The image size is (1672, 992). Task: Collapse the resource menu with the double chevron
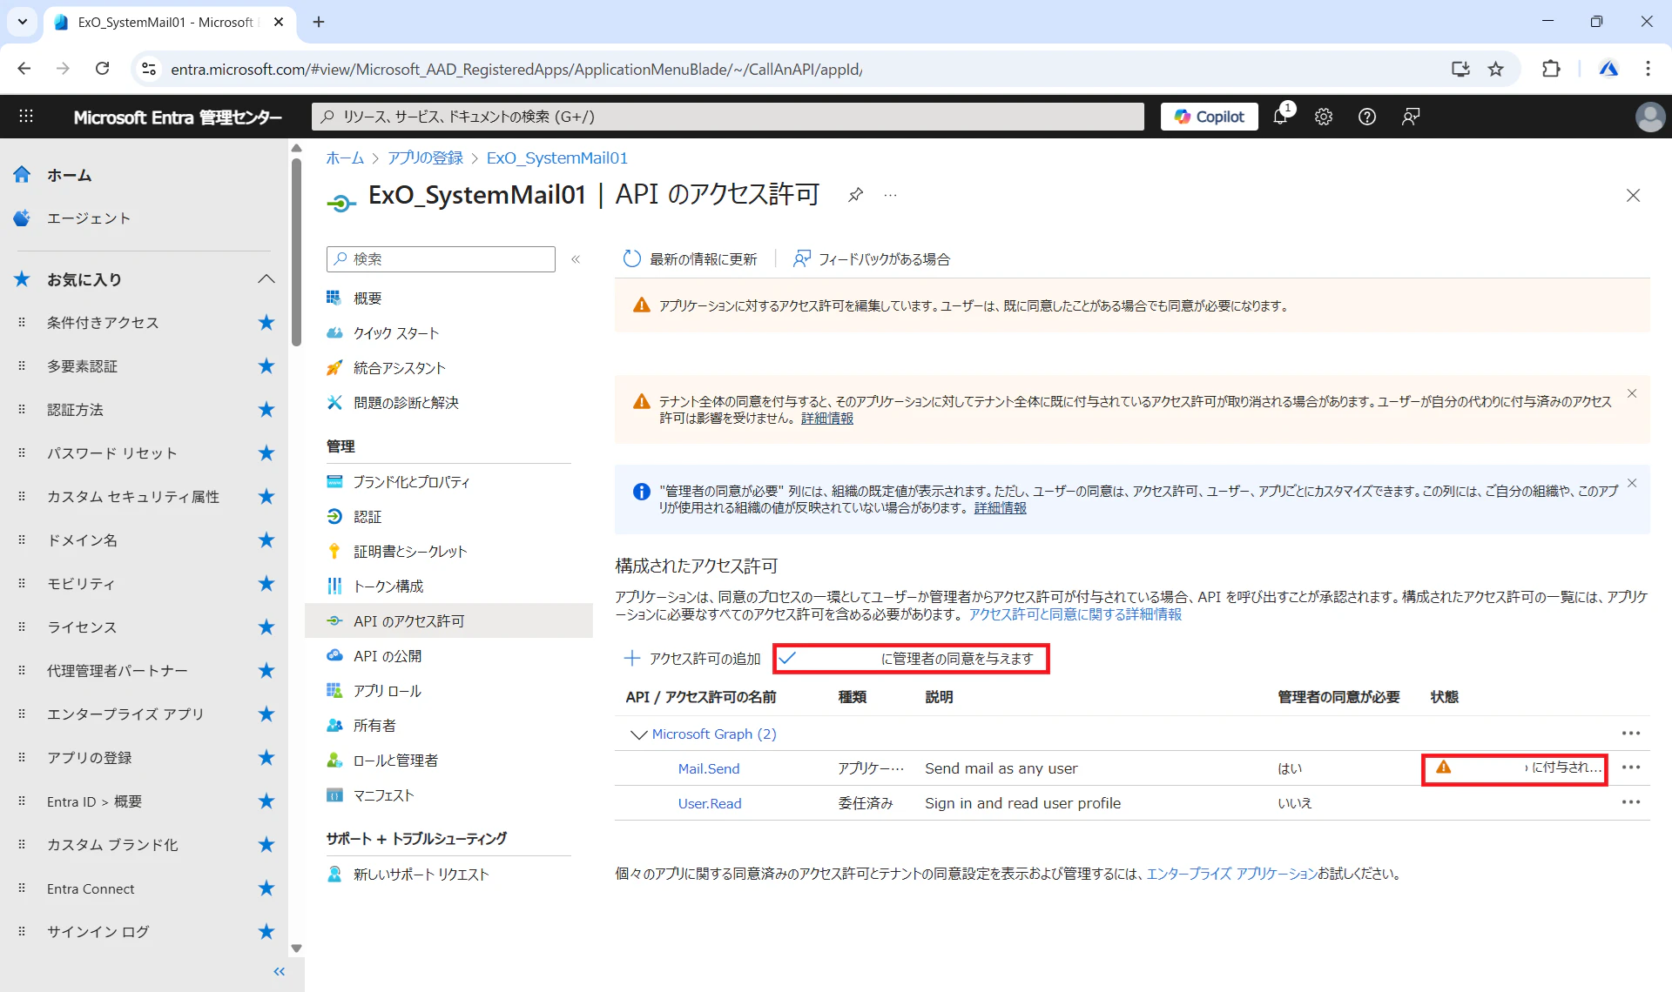tap(576, 259)
